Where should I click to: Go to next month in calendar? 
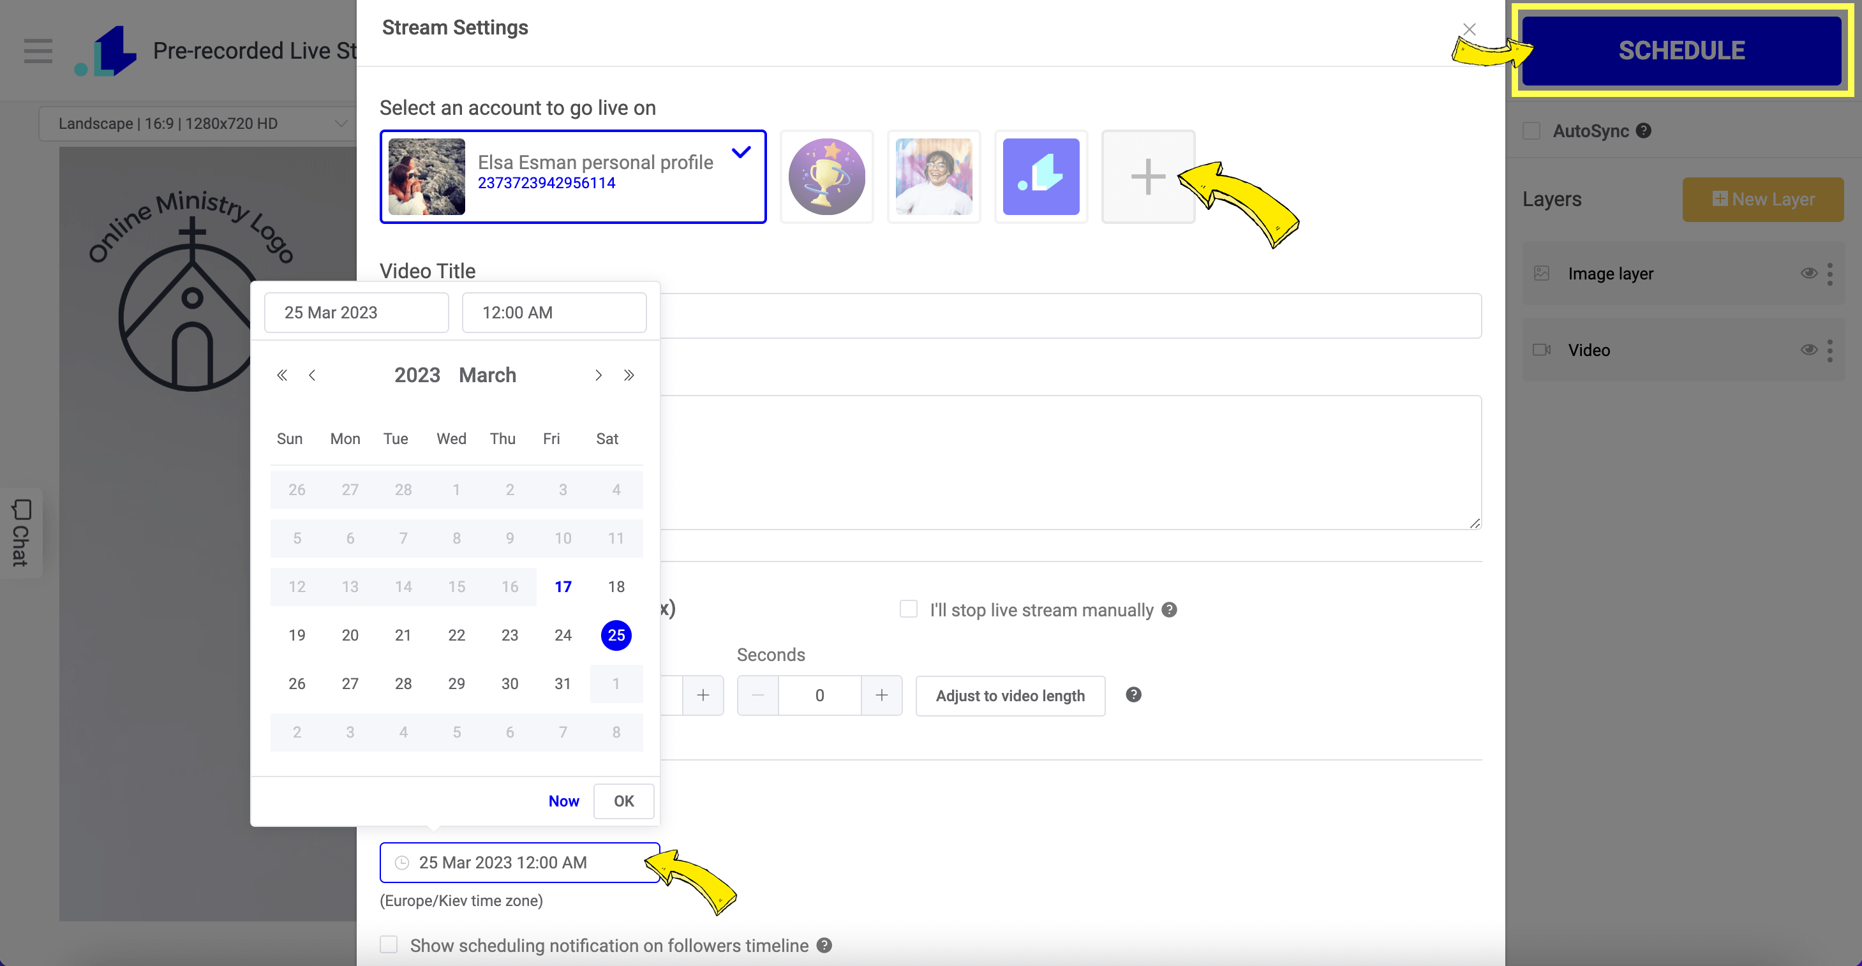[x=598, y=375]
